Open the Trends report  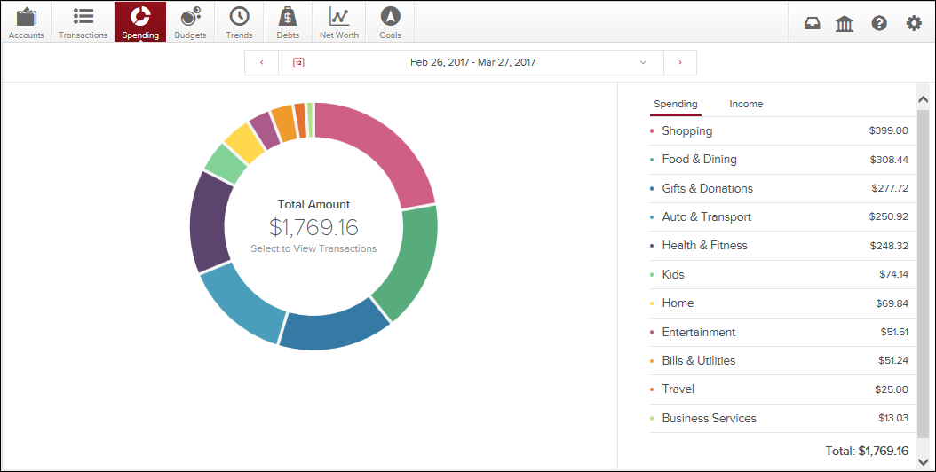[239, 22]
